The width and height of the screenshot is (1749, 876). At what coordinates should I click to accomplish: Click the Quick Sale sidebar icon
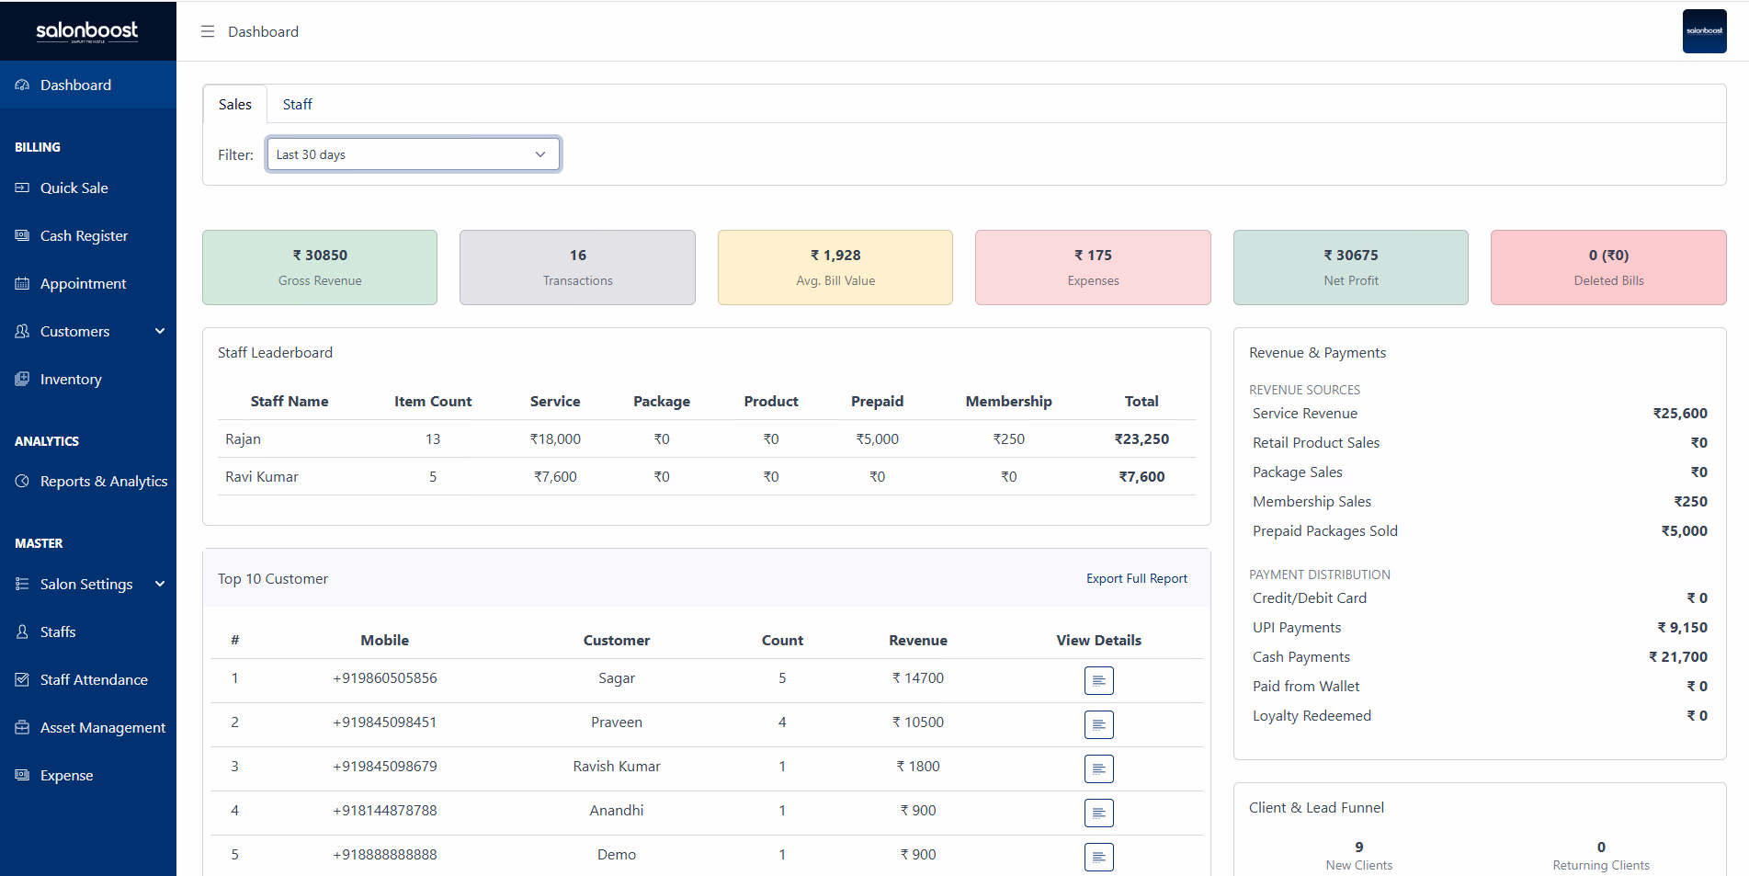pos(22,188)
